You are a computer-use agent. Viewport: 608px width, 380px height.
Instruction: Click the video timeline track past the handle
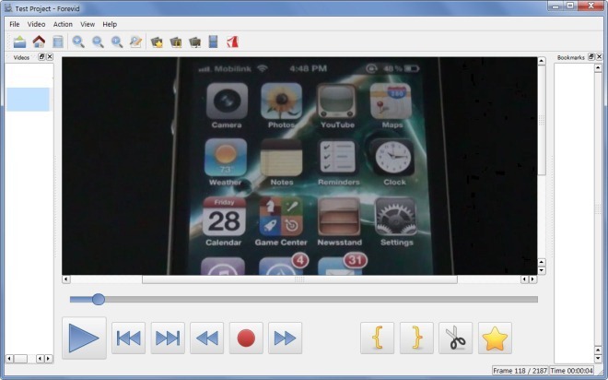[x=322, y=299]
